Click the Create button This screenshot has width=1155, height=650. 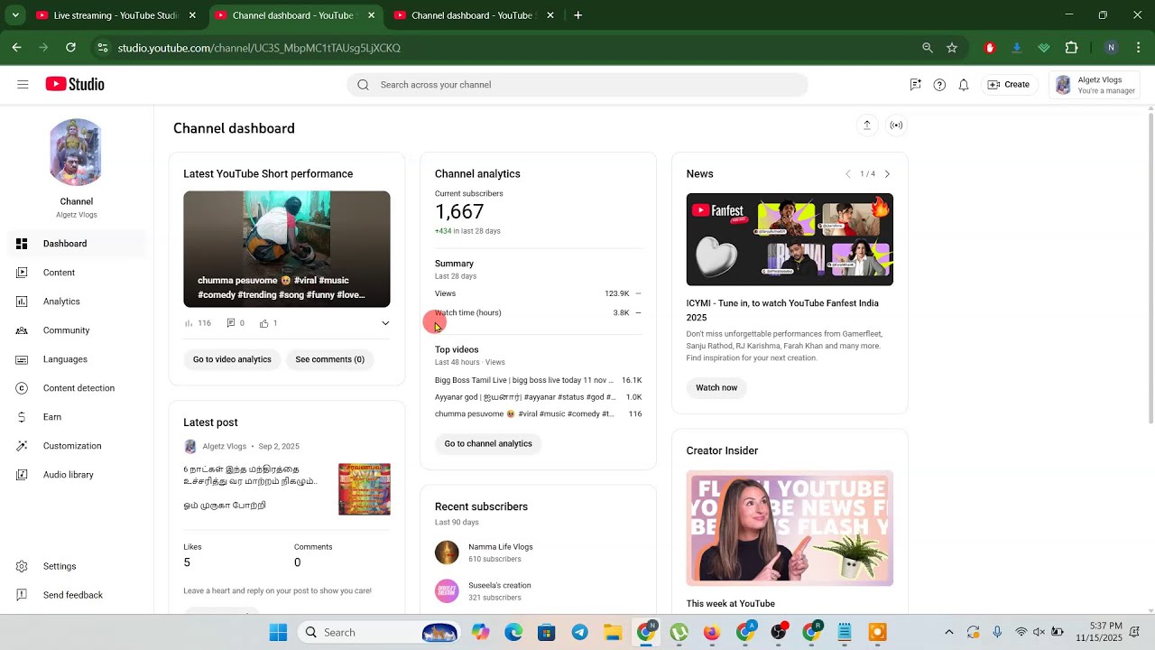click(x=1009, y=85)
